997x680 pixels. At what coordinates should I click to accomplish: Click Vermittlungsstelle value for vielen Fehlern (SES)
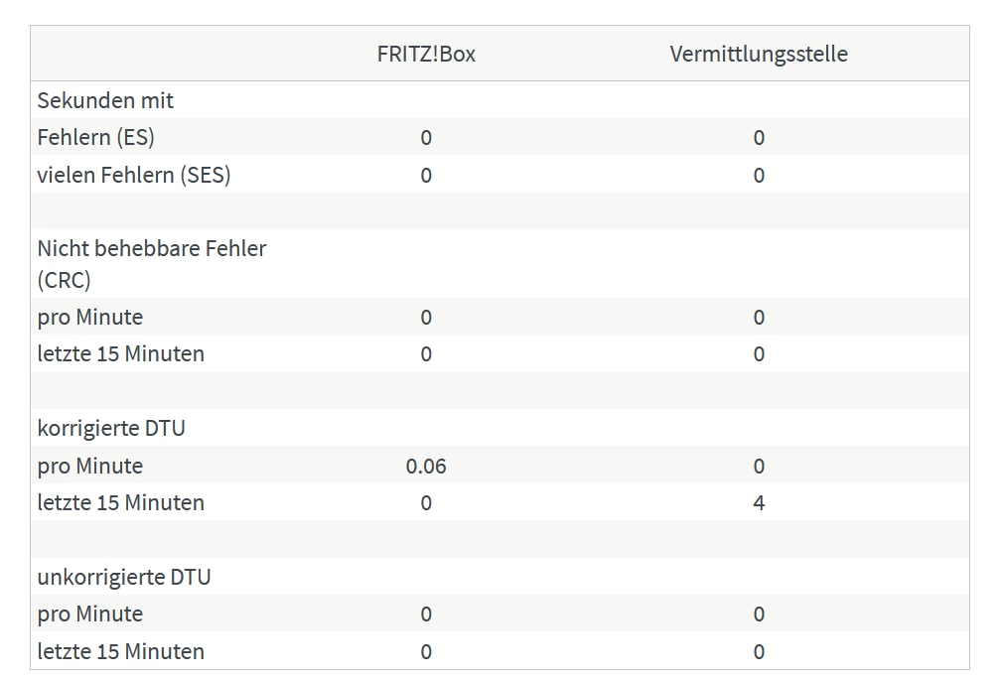[759, 175]
